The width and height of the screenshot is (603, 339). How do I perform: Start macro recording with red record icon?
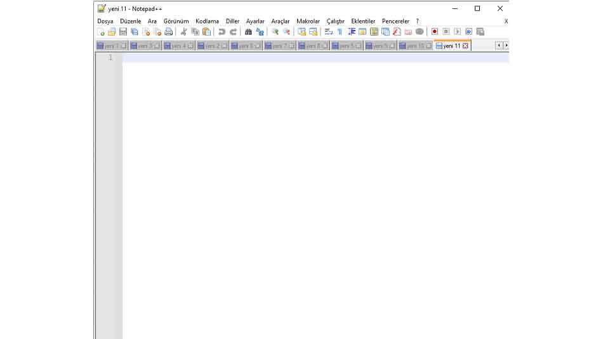(x=435, y=32)
